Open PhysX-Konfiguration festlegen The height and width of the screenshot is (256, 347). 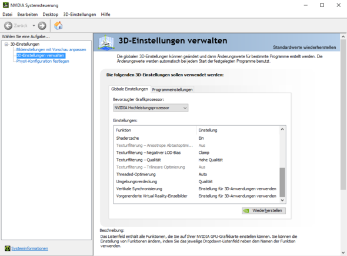(42, 61)
